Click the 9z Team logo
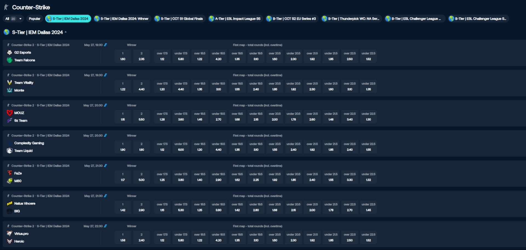 pyautogui.click(x=10, y=120)
